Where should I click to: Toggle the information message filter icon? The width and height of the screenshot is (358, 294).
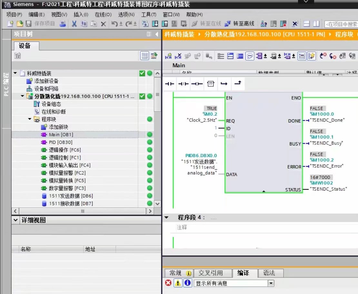[188, 283]
